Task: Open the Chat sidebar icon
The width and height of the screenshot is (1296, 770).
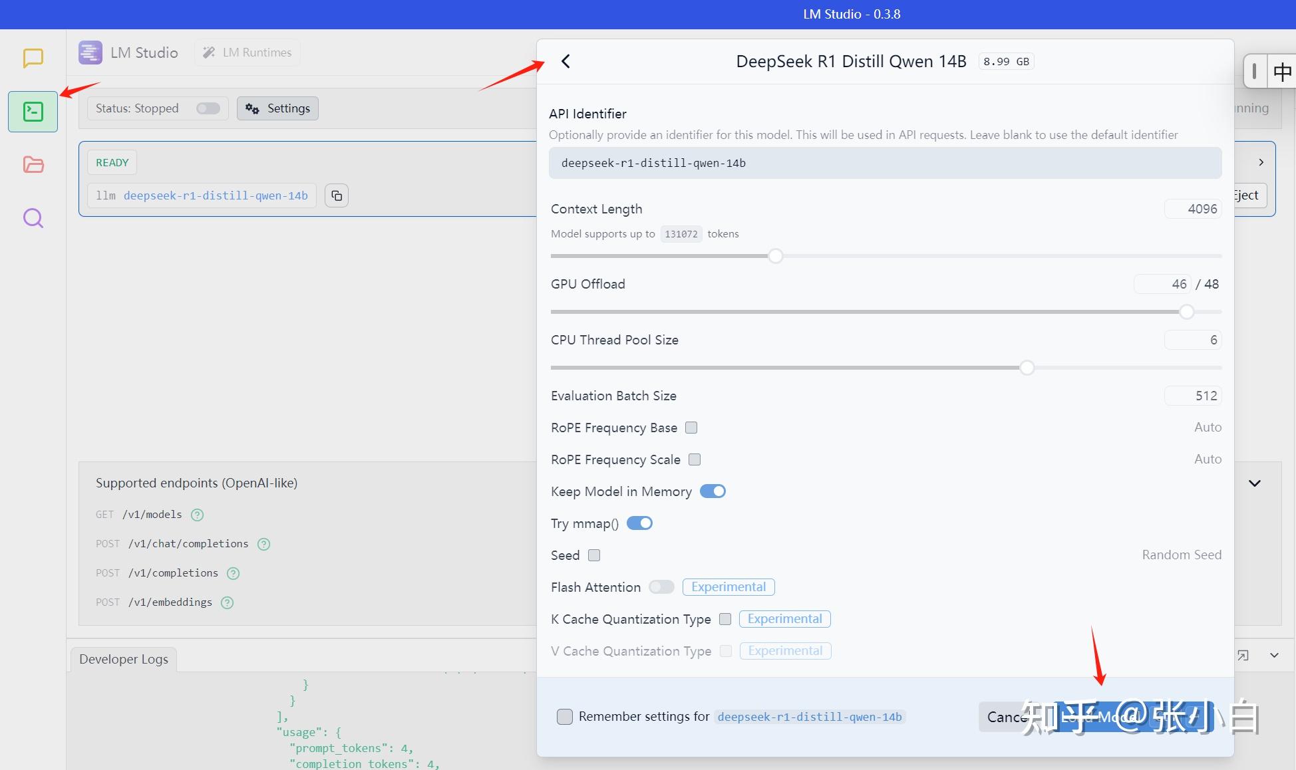Action: point(33,58)
